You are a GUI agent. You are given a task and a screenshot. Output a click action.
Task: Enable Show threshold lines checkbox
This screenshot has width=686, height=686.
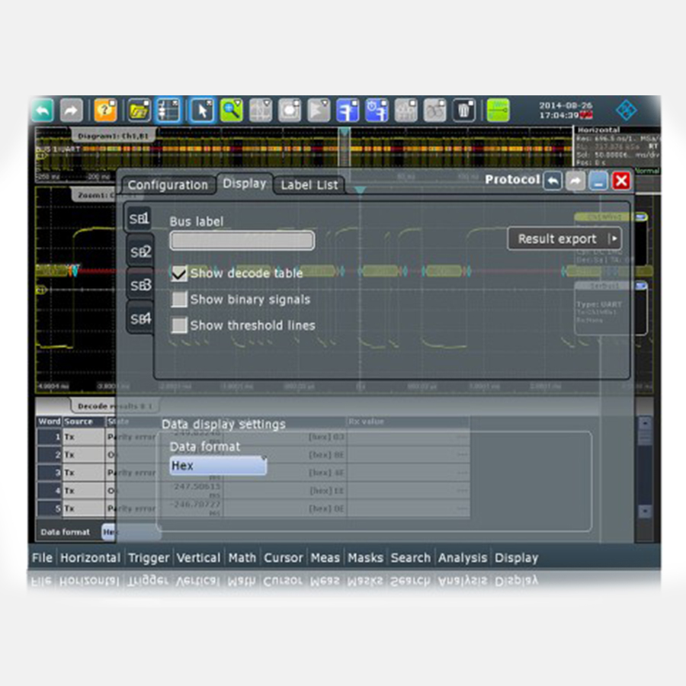pos(179,325)
